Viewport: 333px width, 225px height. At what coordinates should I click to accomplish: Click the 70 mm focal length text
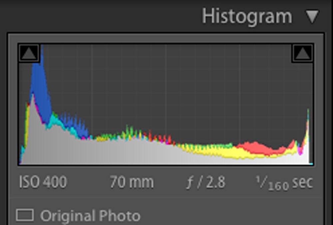[132, 182]
